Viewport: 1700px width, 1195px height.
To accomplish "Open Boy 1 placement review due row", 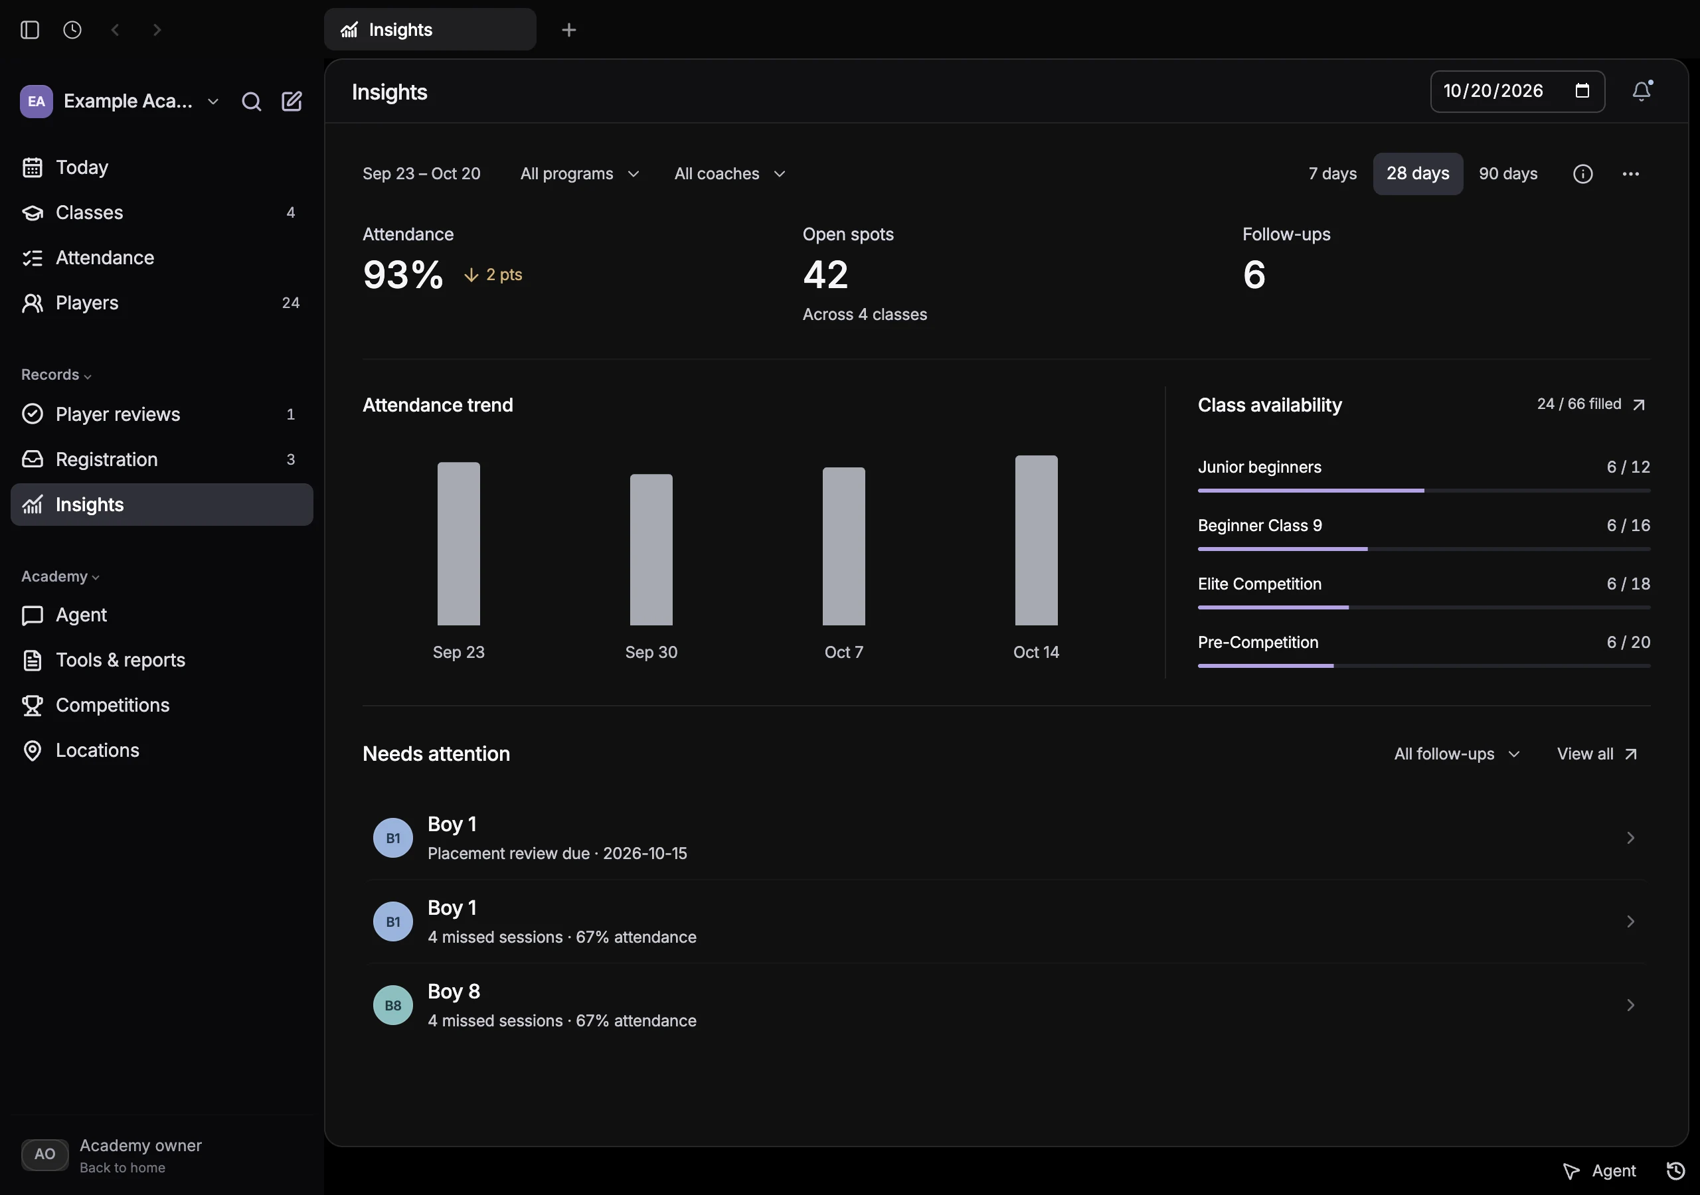I will (x=1005, y=838).
